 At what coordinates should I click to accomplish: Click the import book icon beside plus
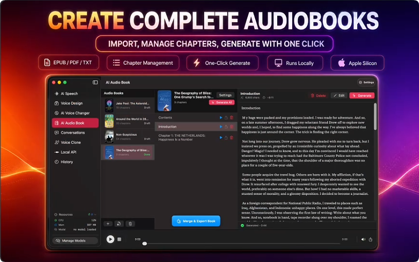pos(119,224)
